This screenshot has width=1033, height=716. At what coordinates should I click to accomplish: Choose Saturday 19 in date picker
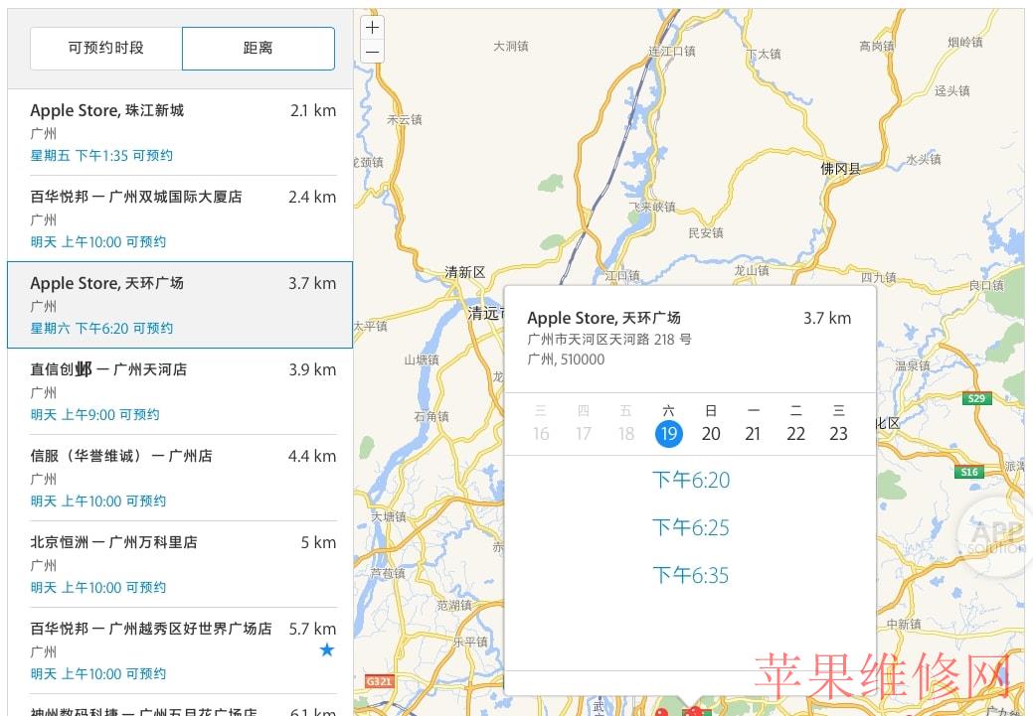[x=669, y=433]
